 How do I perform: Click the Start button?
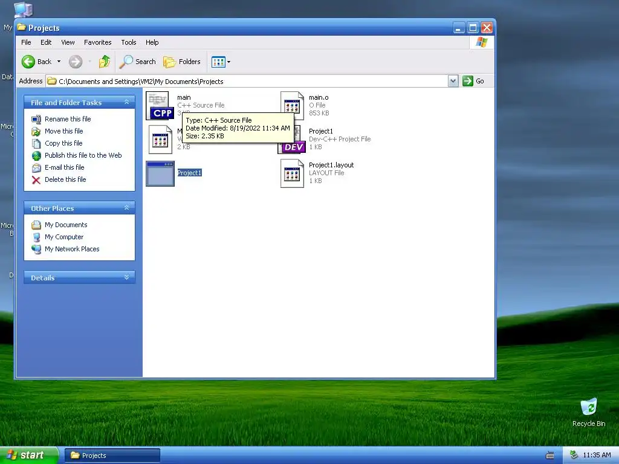pos(29,455)
